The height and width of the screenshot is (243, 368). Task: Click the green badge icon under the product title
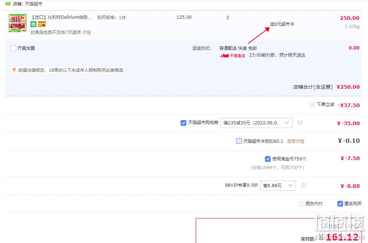pyautogui.click(x=34, y=24)
